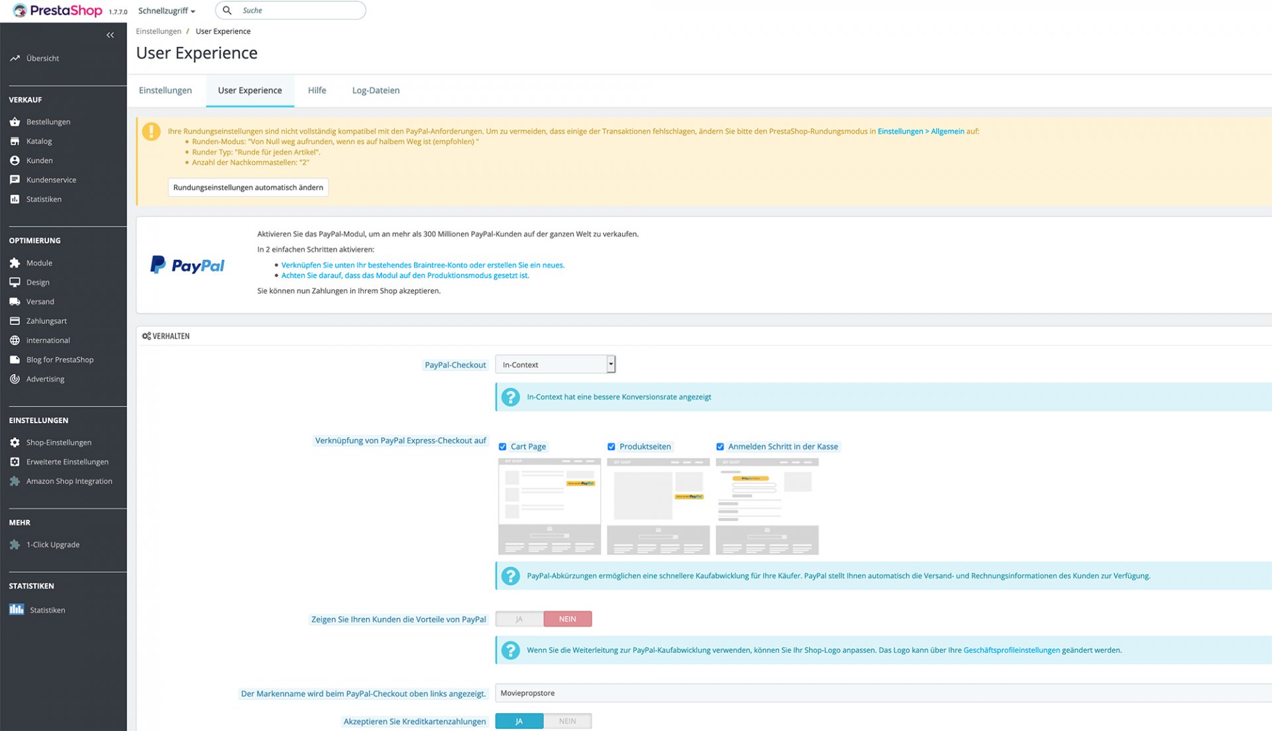Open International via globe icon
The height and width of the screenshot is (731, 1272).
point(15,340)
